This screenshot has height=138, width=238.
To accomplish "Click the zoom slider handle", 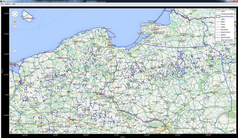I will 15,41.
